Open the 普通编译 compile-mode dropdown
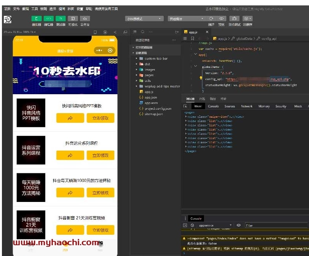 [x=190, y=18]
